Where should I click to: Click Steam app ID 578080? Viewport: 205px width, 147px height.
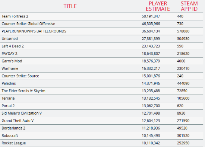(x=183, y=31)
